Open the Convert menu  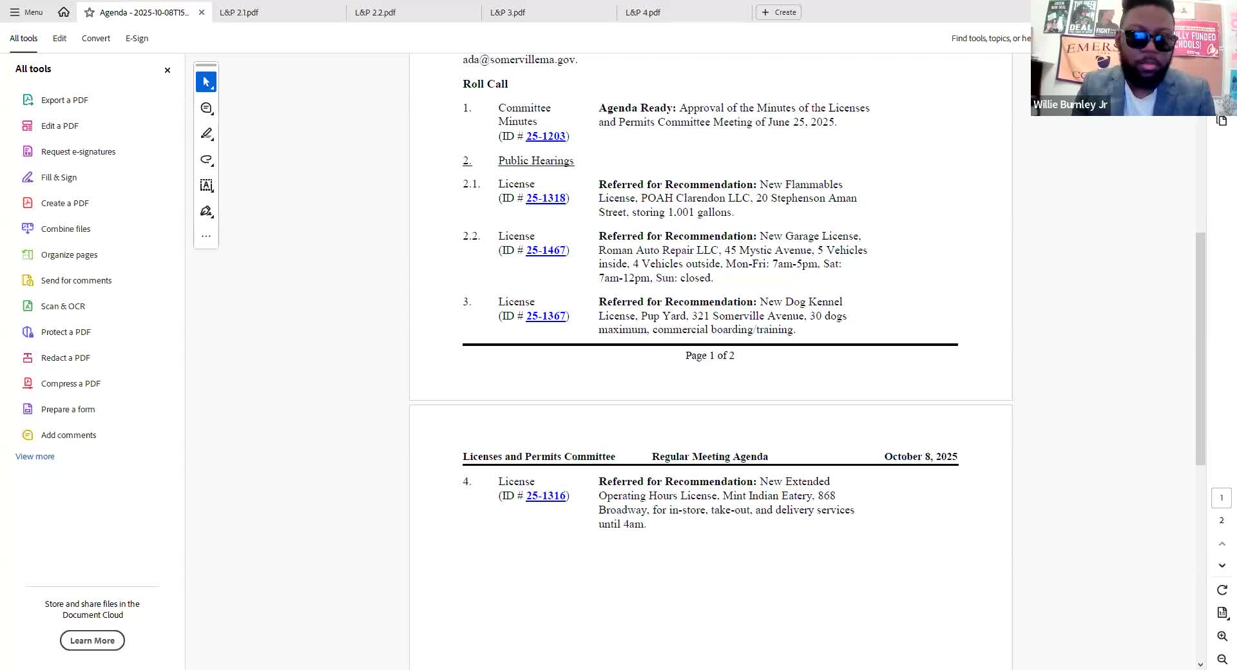pyautogui.click(x=96, y=39)
